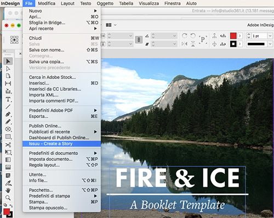Select the Gap tool
Viewport: 274px width, 218px height.
click(x=8, y=83)
